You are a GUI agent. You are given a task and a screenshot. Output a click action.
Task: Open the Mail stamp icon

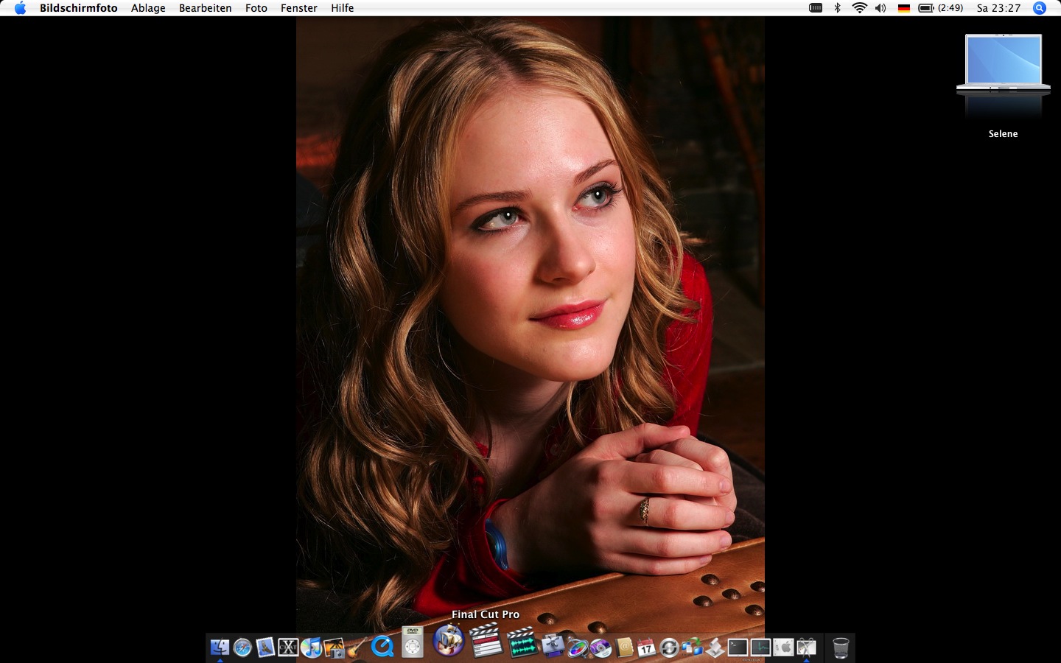click(x=265, y=648)
